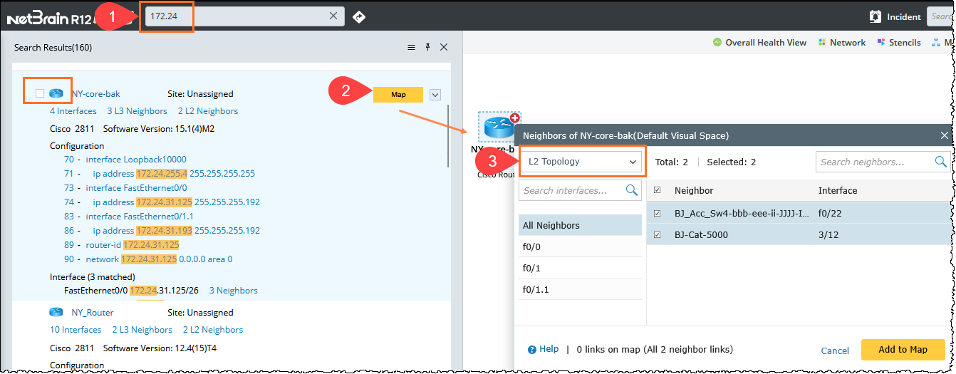Click the Overall Health View icon
This screenshot has height=374, width=956.
coord(717,43)
